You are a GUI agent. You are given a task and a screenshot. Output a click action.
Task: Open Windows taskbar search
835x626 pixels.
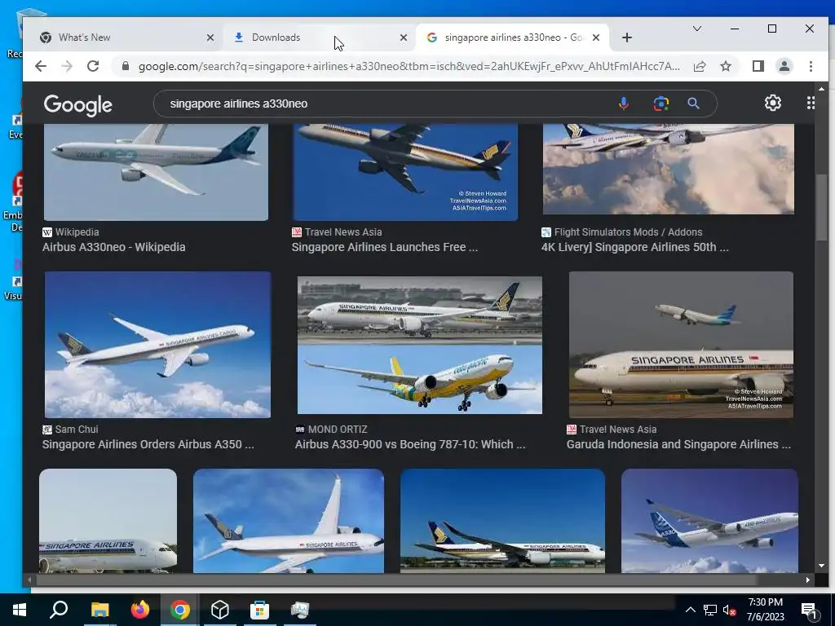tap(59, 610)
